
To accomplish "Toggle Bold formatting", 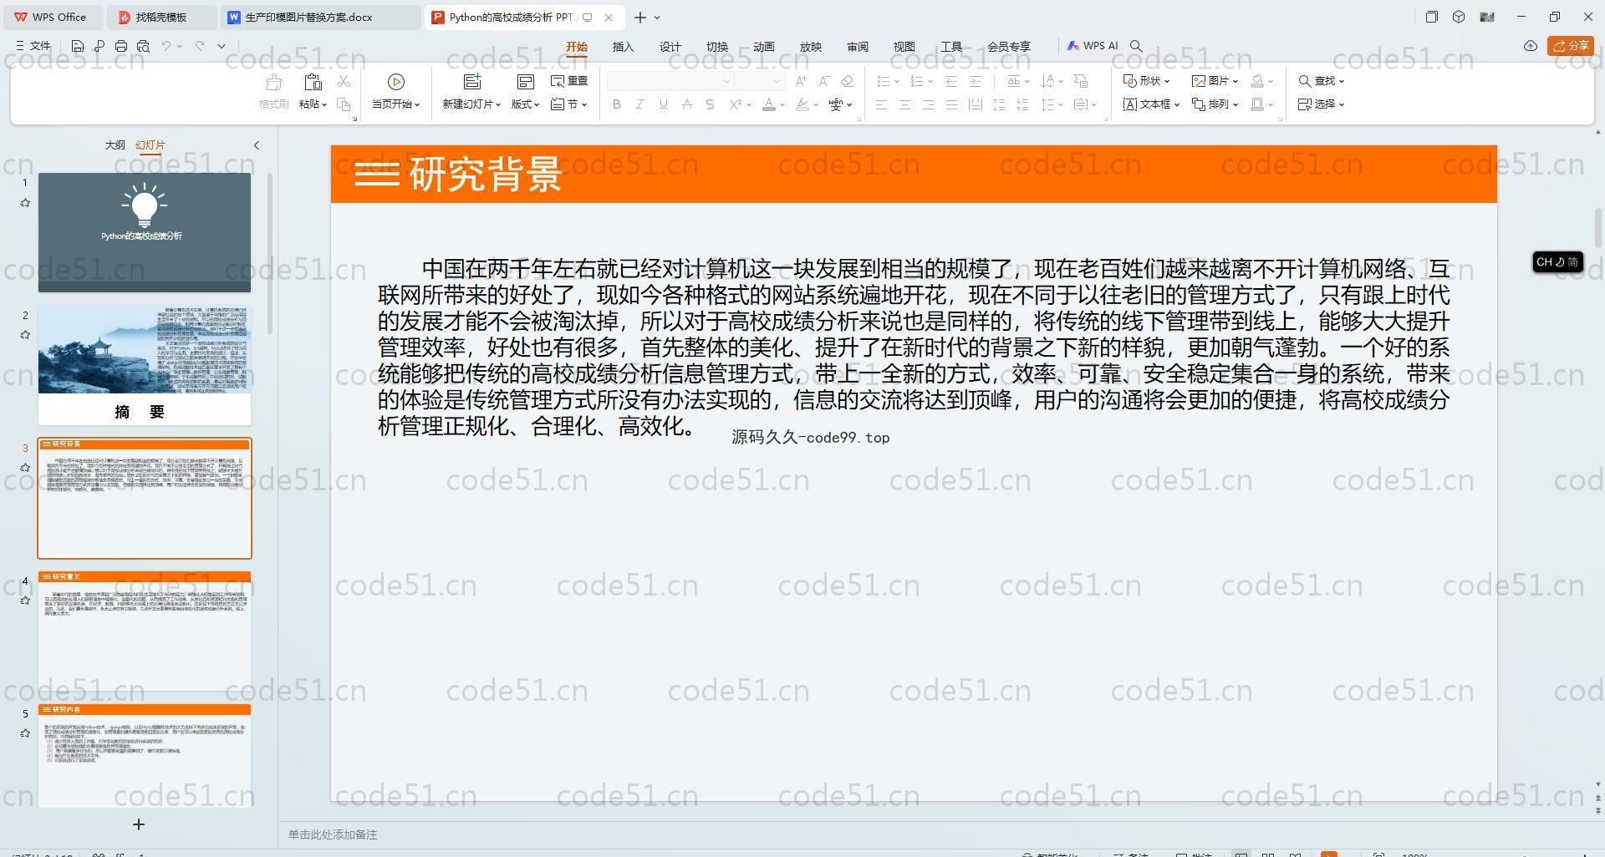I will (x=617, y=104).
